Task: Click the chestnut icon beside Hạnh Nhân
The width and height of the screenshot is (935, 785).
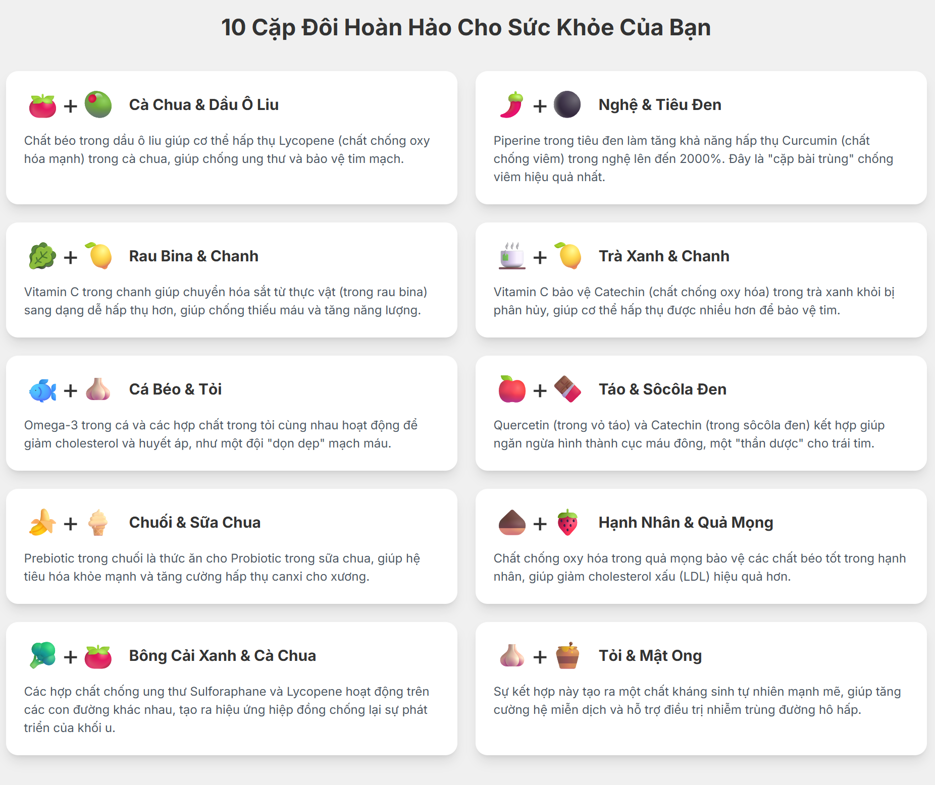Action: (512, 522)
